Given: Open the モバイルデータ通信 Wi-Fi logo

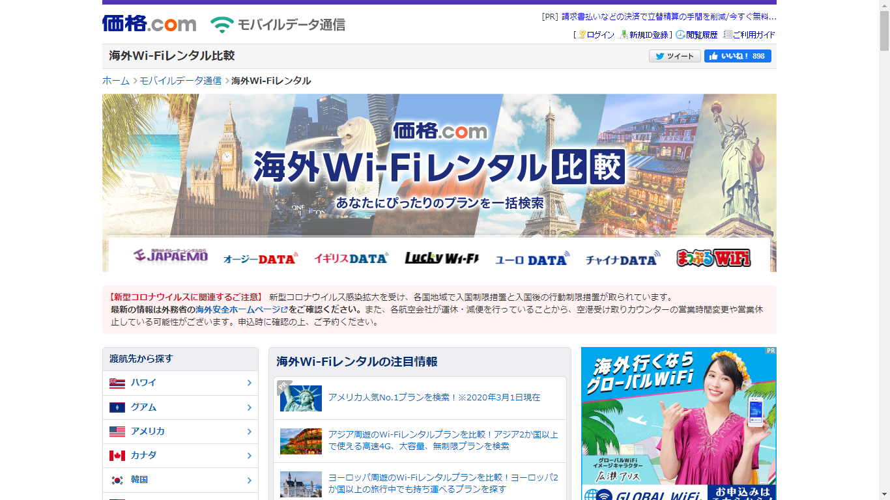Looking at the screenshot, I should pyautogui.click(x=278, y=25).
